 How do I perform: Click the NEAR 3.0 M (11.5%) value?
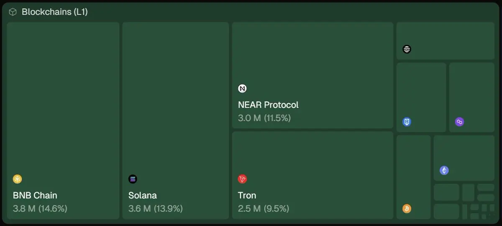tap(264, 118)
